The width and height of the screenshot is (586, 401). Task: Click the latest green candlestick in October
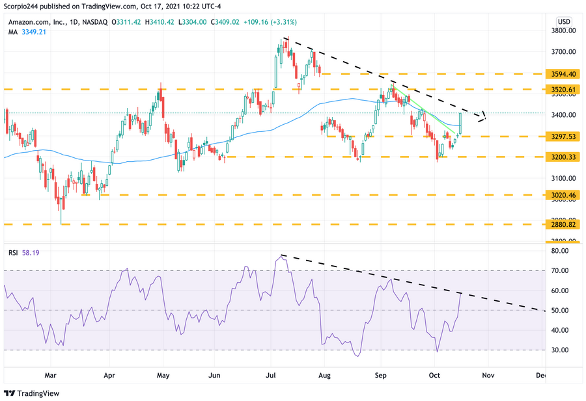tap(460, 123)
